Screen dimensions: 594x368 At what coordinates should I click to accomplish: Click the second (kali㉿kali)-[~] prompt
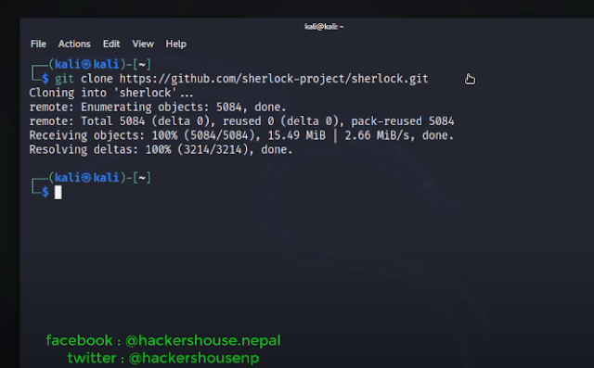[100, 177]
